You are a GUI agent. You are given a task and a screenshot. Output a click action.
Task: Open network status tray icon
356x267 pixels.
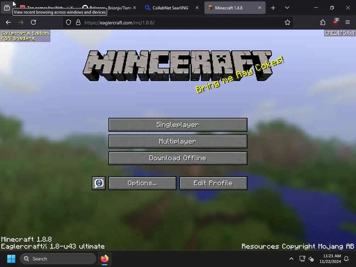click(302, 259)
